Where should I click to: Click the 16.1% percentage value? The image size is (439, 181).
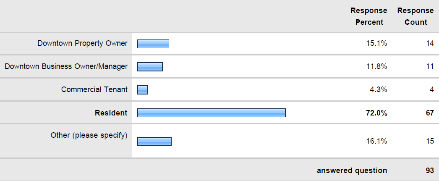[376, 141]
